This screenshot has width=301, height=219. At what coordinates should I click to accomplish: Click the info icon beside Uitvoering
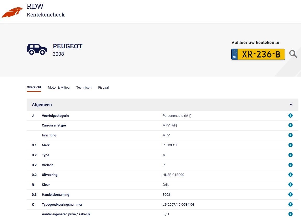(290, 174)
